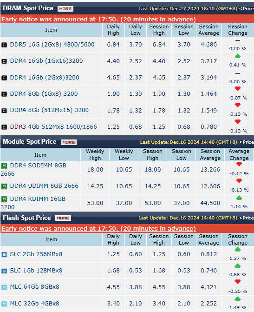Click module icon beside DDR4 RDIMM 16GB 3200

(x=4, y=199)
